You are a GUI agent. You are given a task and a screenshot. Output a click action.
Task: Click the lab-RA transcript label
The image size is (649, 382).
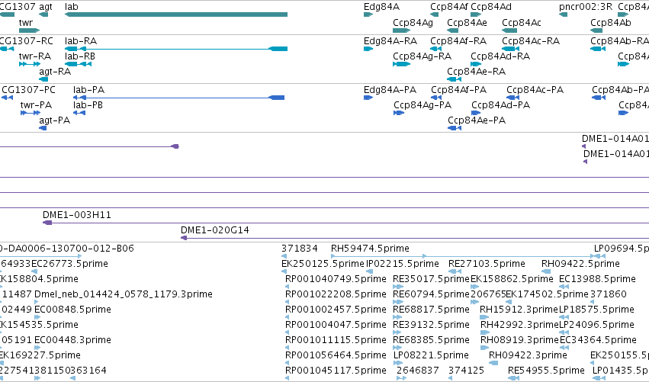click(x=81, y=41)
